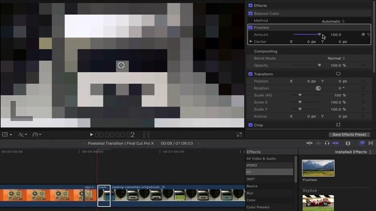Select the race car effect thumbnail under Stylize
Image resolution: width=376 pixels, height=211 pixels.
tap(318, 203)
